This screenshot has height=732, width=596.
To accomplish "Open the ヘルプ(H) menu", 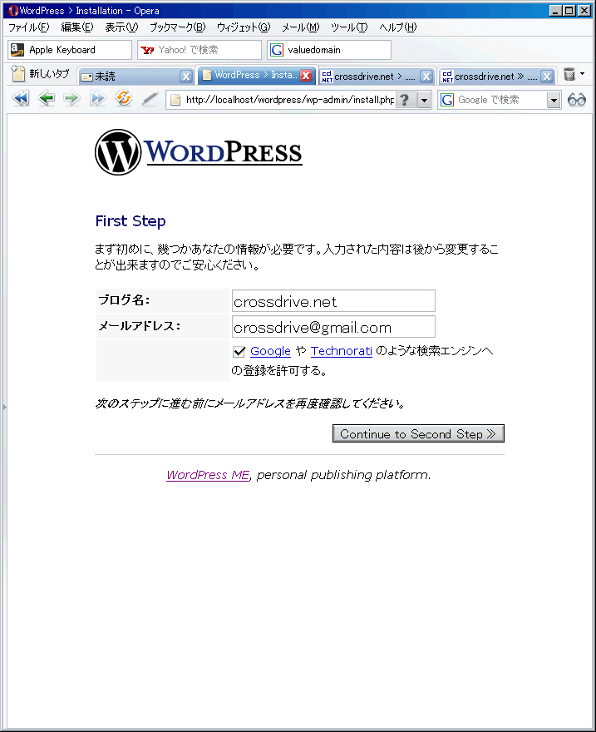I will (x=398, y=27).
